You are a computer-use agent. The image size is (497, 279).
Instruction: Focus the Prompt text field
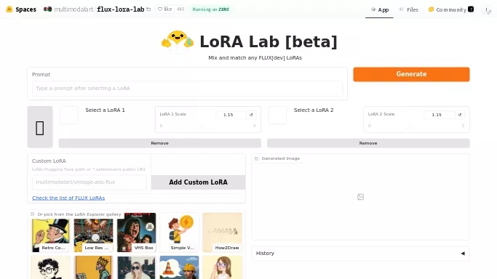click(x=187, y=88)
